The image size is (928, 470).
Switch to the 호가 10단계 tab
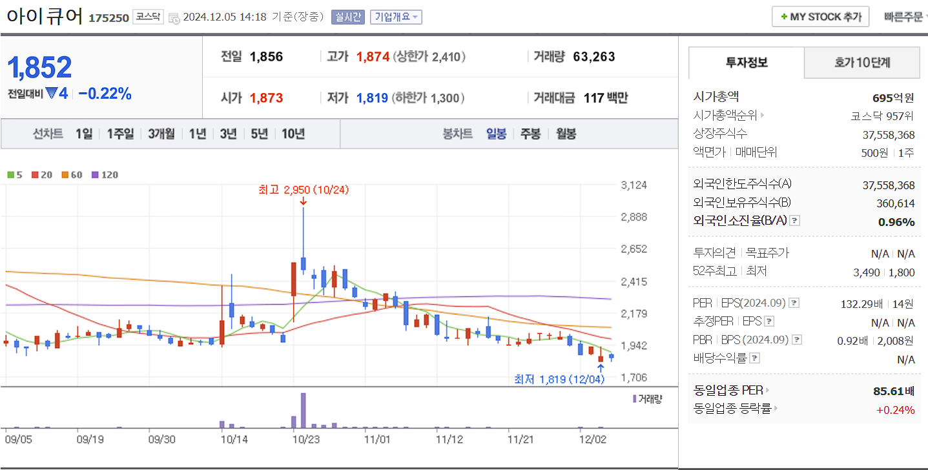[862, 63]
